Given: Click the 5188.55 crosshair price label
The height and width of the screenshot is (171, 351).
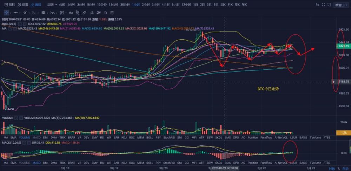Looking at the screenshot, I should [344, 82].
